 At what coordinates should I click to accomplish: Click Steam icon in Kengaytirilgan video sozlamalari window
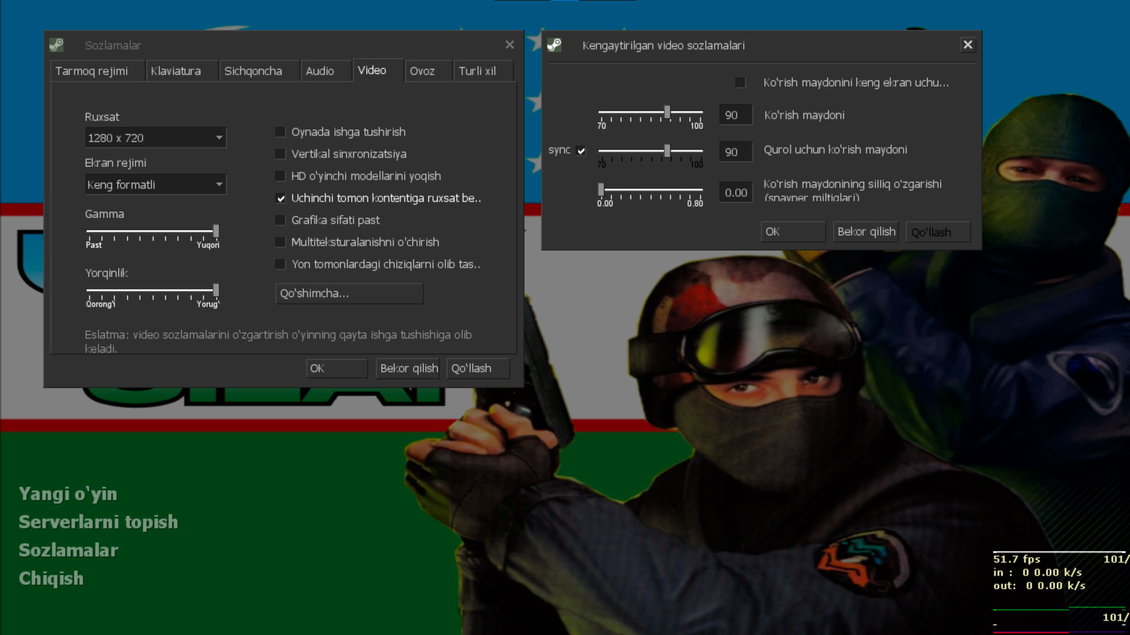coord(554,45)
